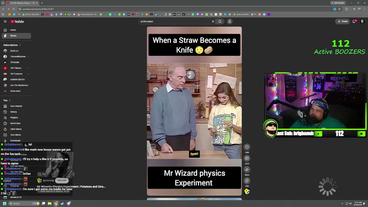Open Stream Clips/edits bookmark
The width and height of the screenshot is (368, 207).
pos(31,14)
